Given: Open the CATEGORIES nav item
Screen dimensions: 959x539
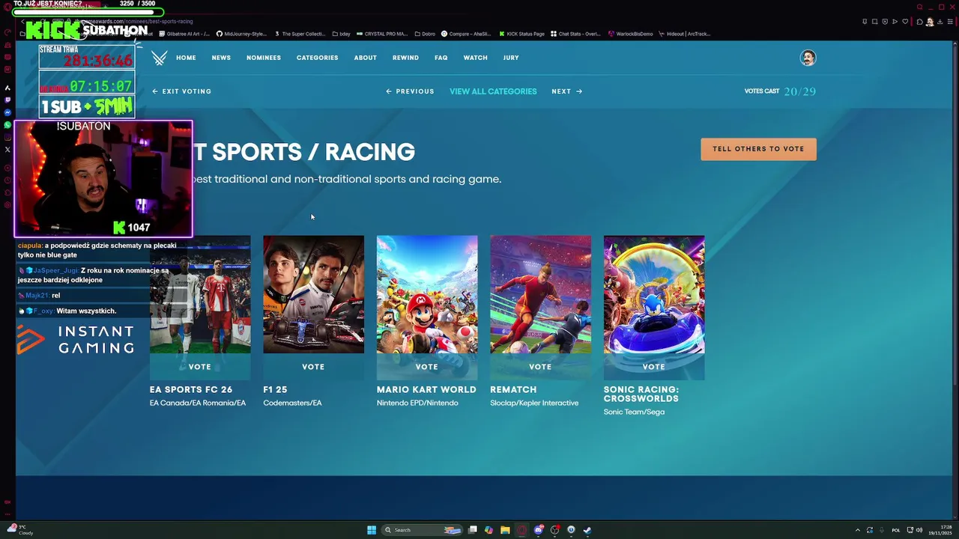Looking at the screenshot, I should 317,58.
